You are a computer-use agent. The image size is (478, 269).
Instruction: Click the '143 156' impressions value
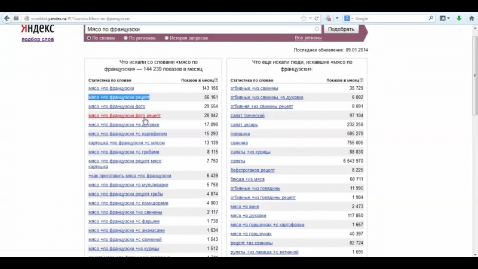pyautogui.click(x=210, y=88)
